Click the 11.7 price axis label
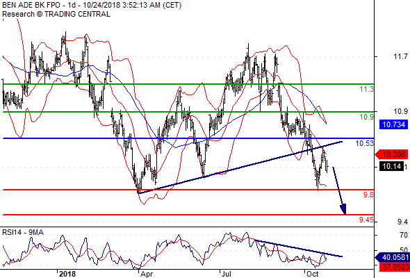This screenshot has width=410, height=278. pyautogui.click(x=400, y=56)
